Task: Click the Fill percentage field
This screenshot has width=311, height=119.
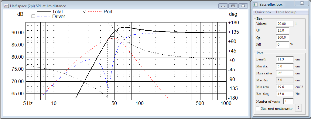Action: click(x=282, y=44)
